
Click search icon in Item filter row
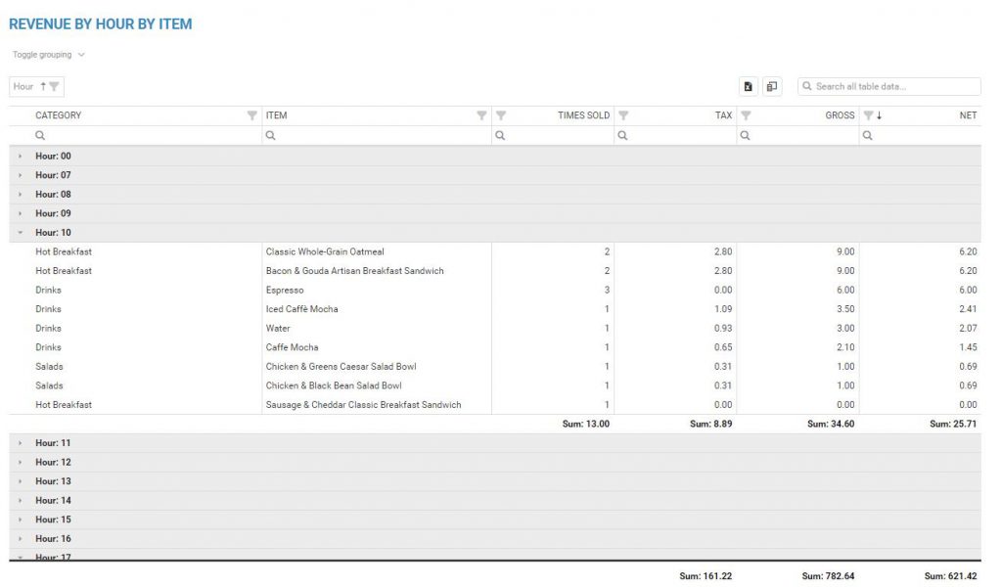(270, 135)
